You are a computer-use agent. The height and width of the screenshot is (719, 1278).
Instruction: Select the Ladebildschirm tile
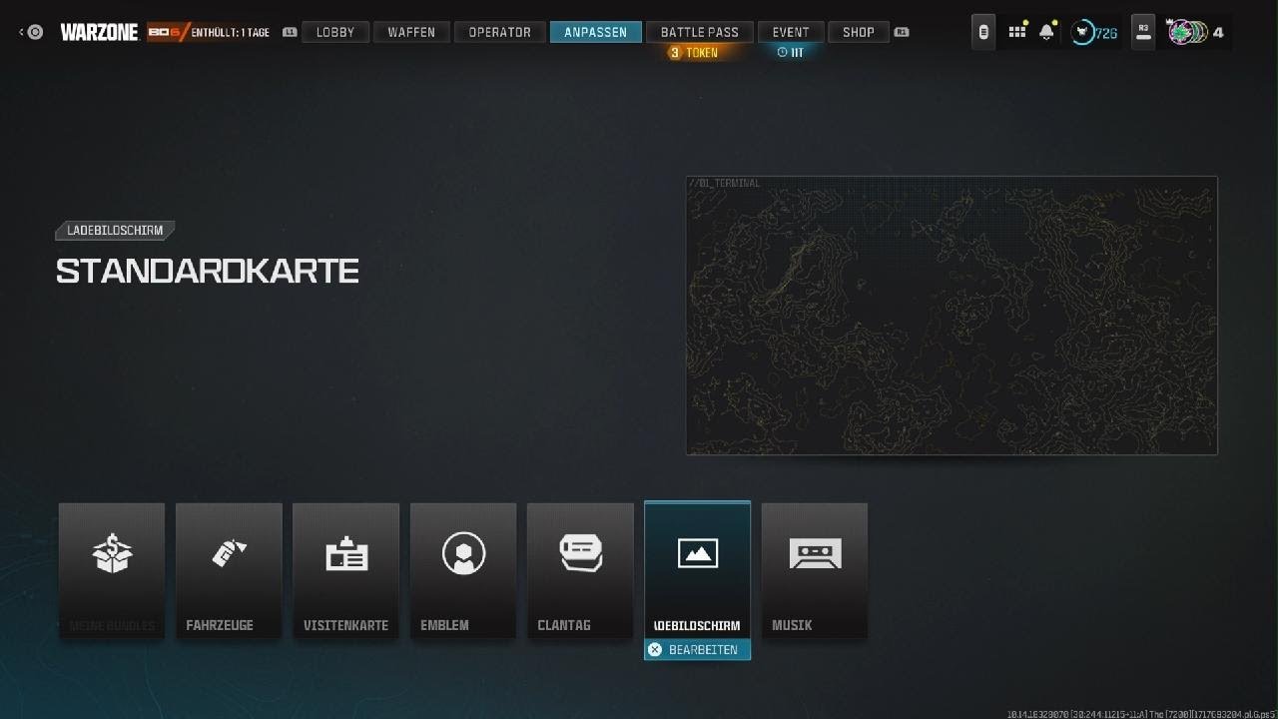[x=697, y=571]
